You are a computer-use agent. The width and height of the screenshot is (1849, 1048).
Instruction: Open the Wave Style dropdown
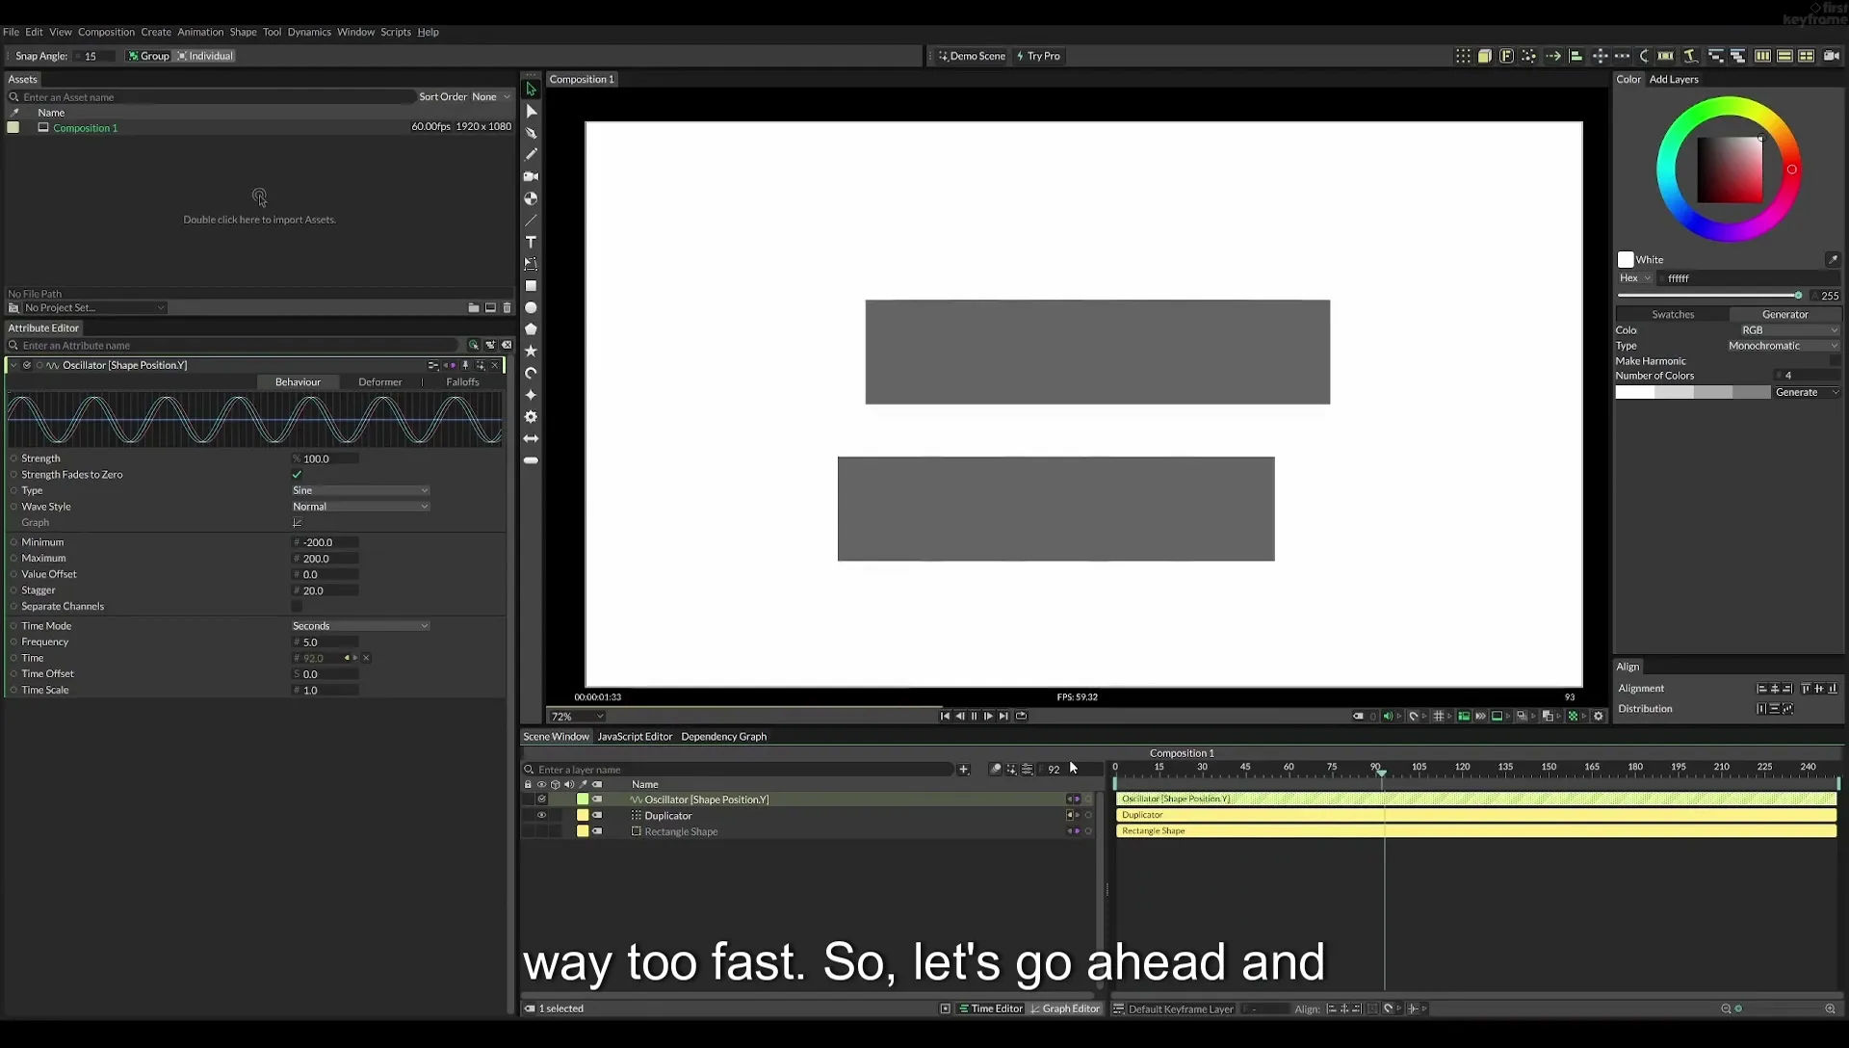360,507
